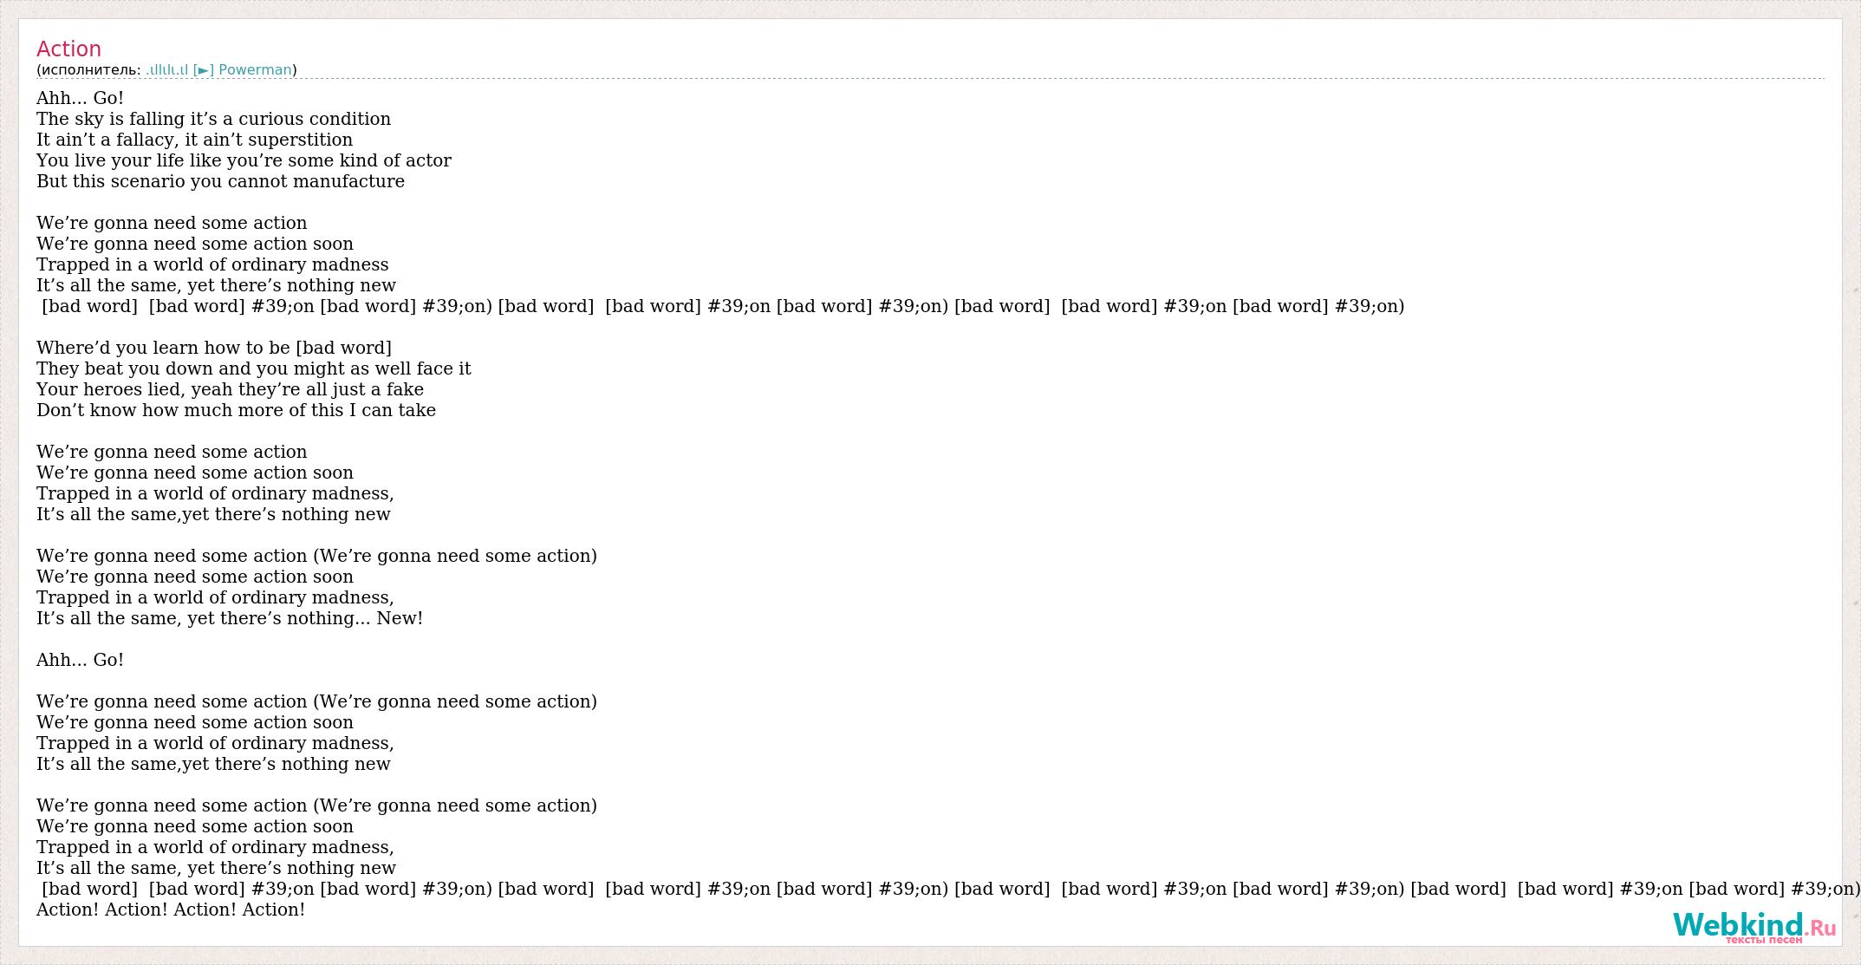
Task: Click the final 'Action! Action! Action! Action!' line
Action: pos(171,910)
